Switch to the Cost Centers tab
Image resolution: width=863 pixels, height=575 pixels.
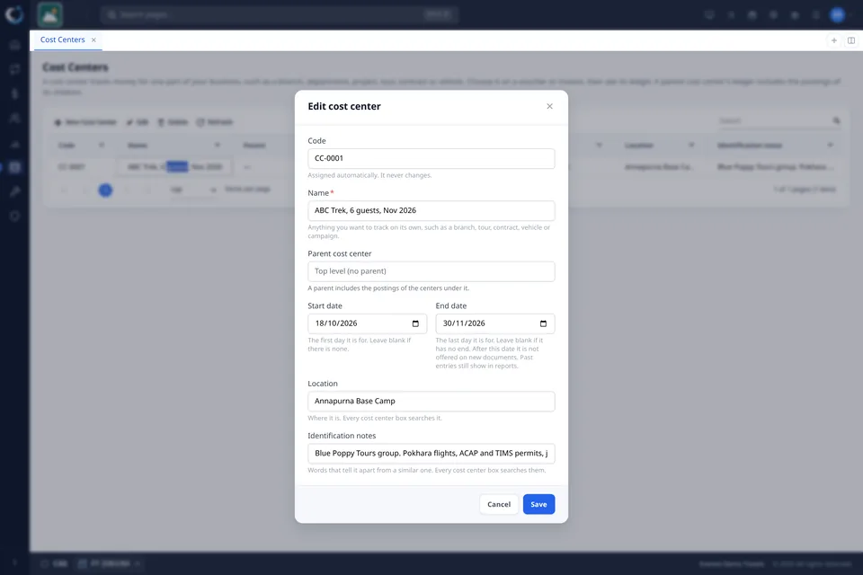pyautogui.click(x=62, y=40)
